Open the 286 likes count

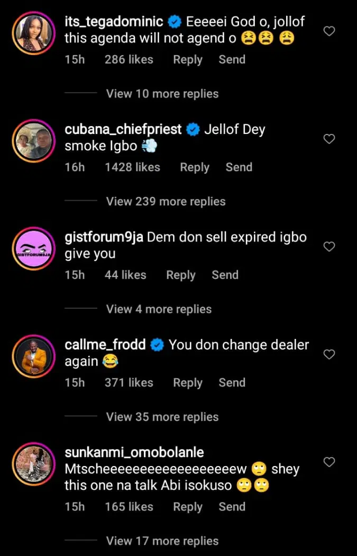[129, 59]
